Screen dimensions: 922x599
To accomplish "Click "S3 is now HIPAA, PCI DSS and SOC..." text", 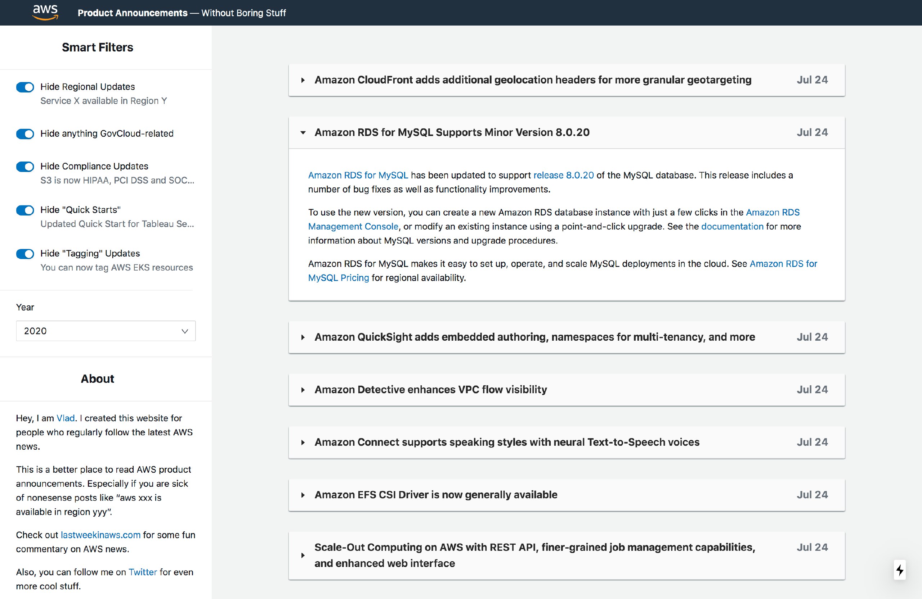I will (x=117, y=180).
